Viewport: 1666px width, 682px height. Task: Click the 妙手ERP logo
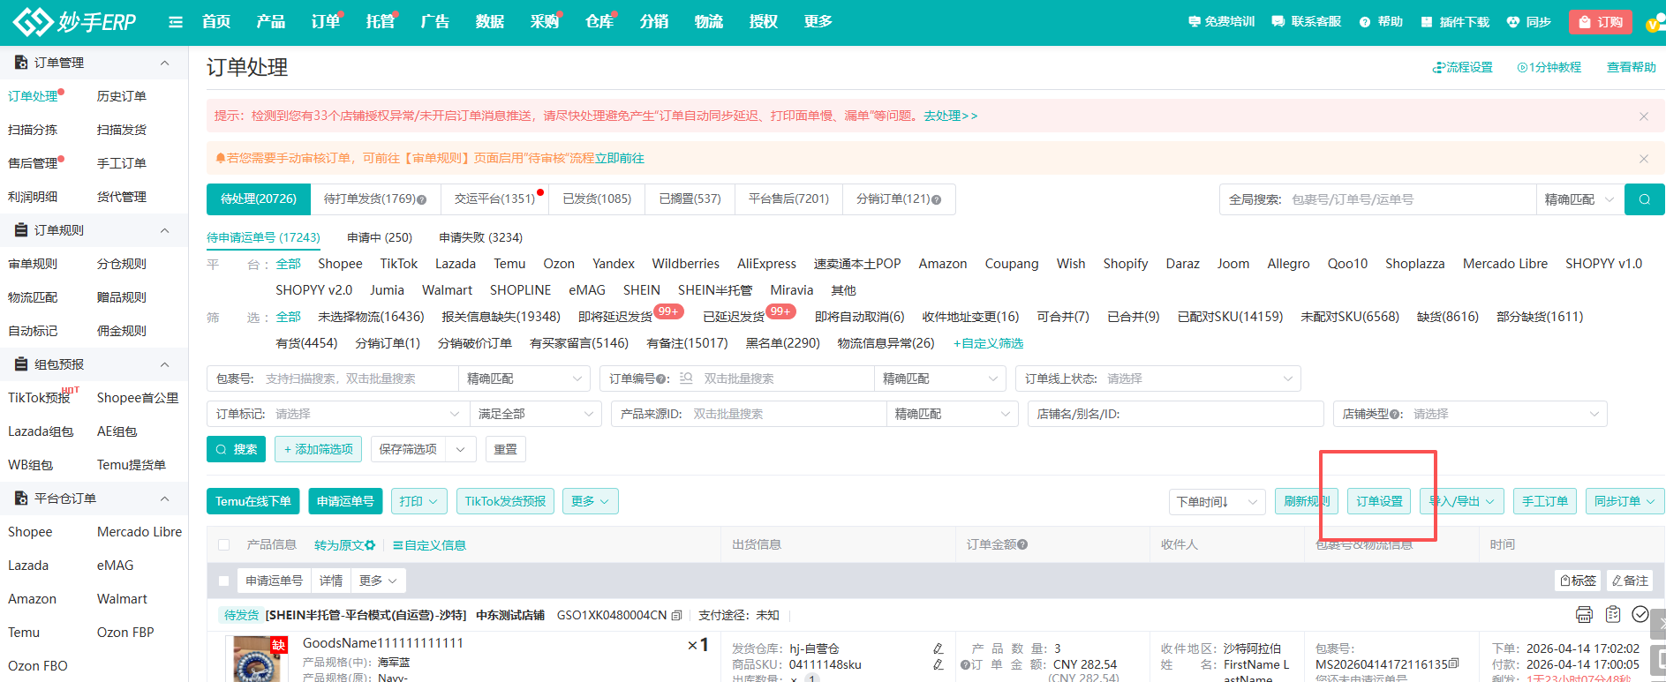coord(75,22)
